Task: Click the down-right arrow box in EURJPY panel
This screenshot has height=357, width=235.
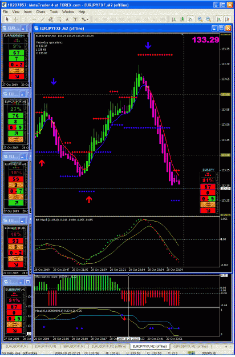Action: point(208,211)
